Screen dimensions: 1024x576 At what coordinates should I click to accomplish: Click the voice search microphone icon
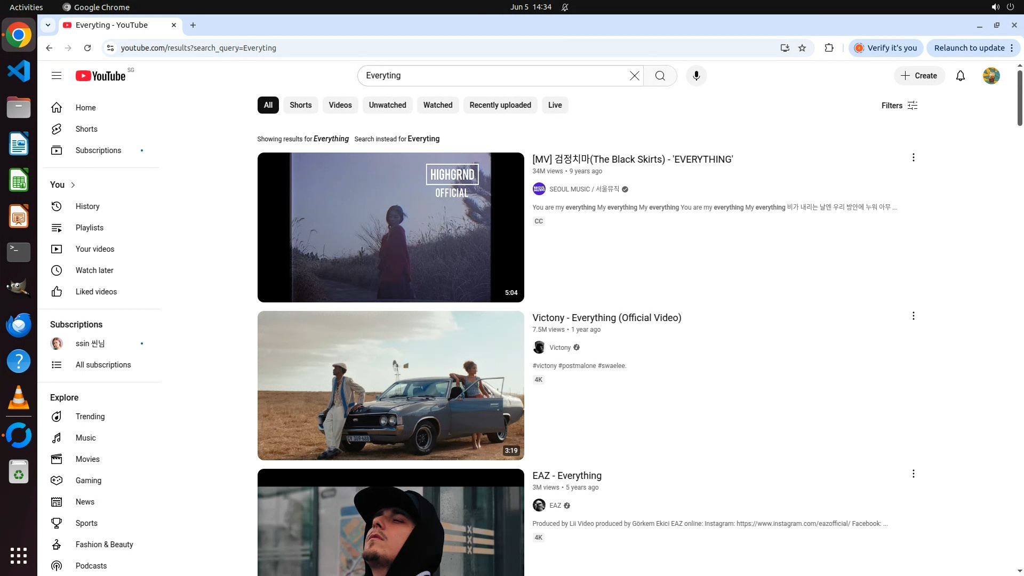click(696, 76)
